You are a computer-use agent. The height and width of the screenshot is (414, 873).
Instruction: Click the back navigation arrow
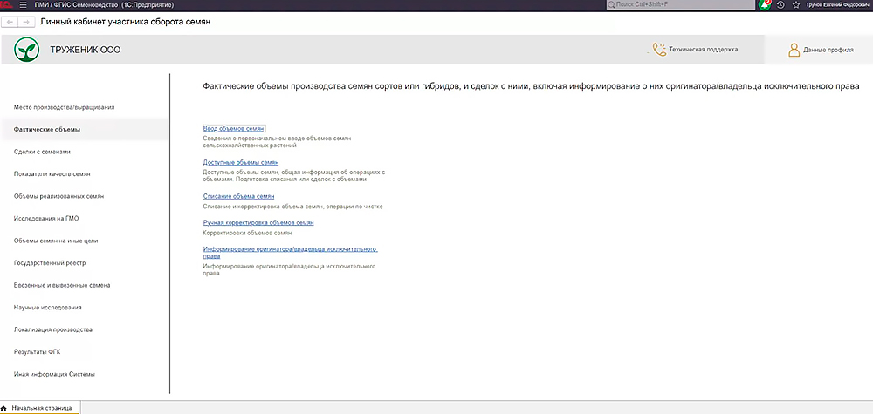(11, 21)
